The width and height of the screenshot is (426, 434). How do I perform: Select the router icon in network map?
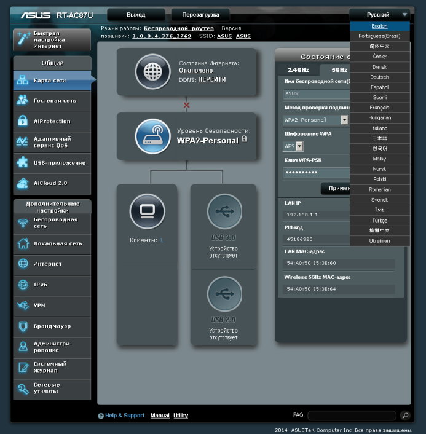[153, 136]
